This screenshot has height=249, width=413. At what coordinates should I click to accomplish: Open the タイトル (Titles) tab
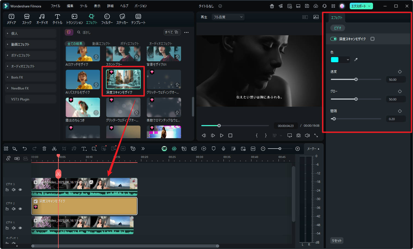coord(57,19)
